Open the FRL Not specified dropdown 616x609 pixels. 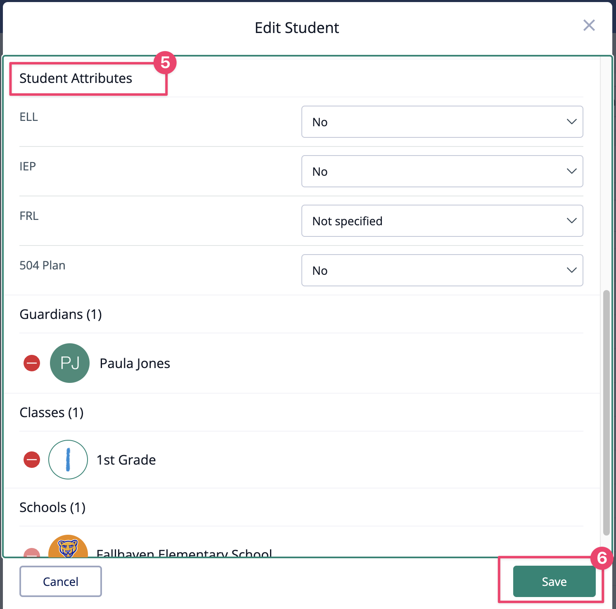click(x=442, y=221)
